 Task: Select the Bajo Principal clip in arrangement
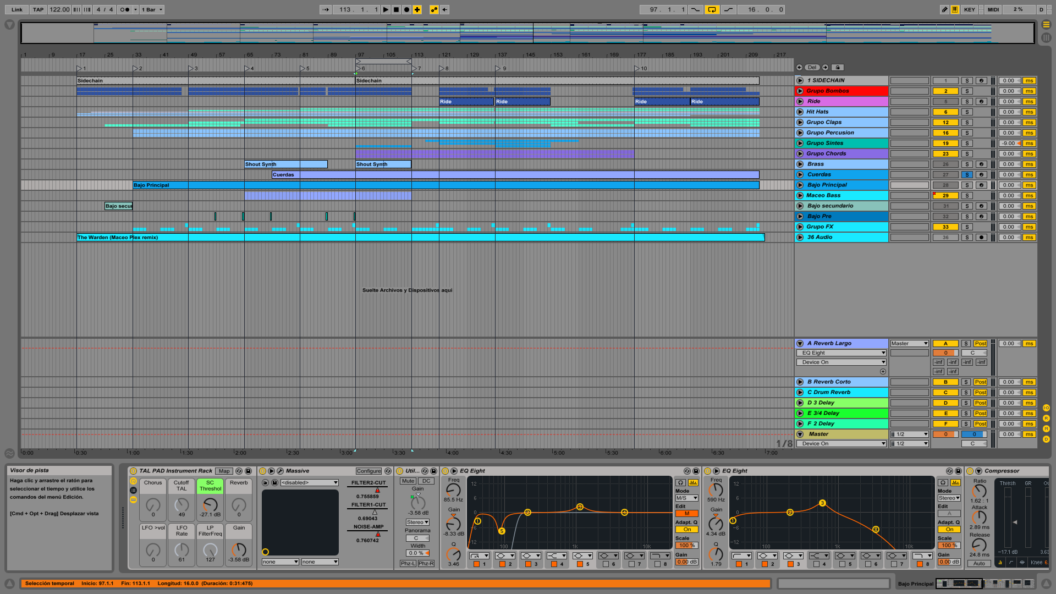point(446,185)
